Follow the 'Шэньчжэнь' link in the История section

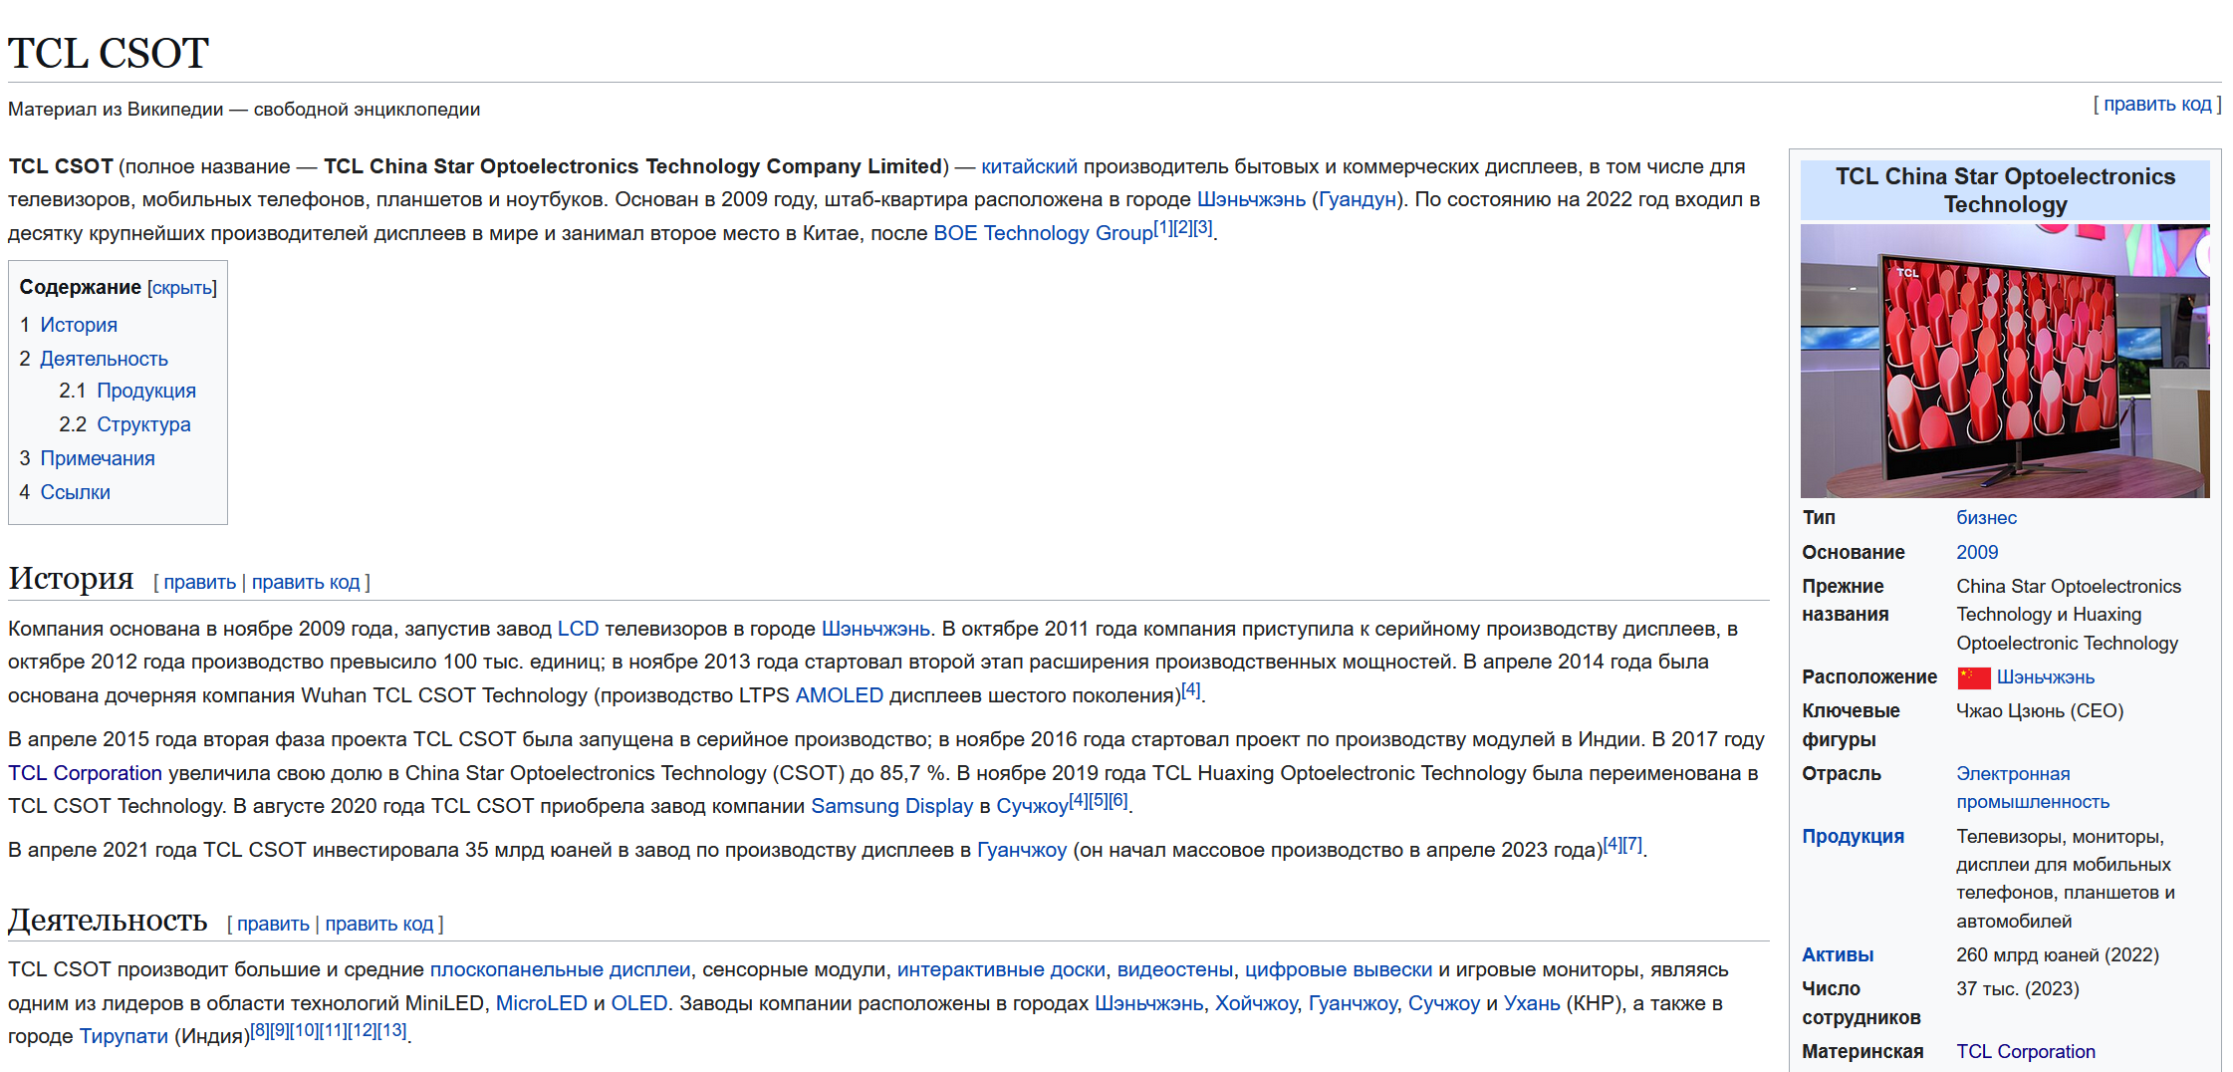(875, 629)
